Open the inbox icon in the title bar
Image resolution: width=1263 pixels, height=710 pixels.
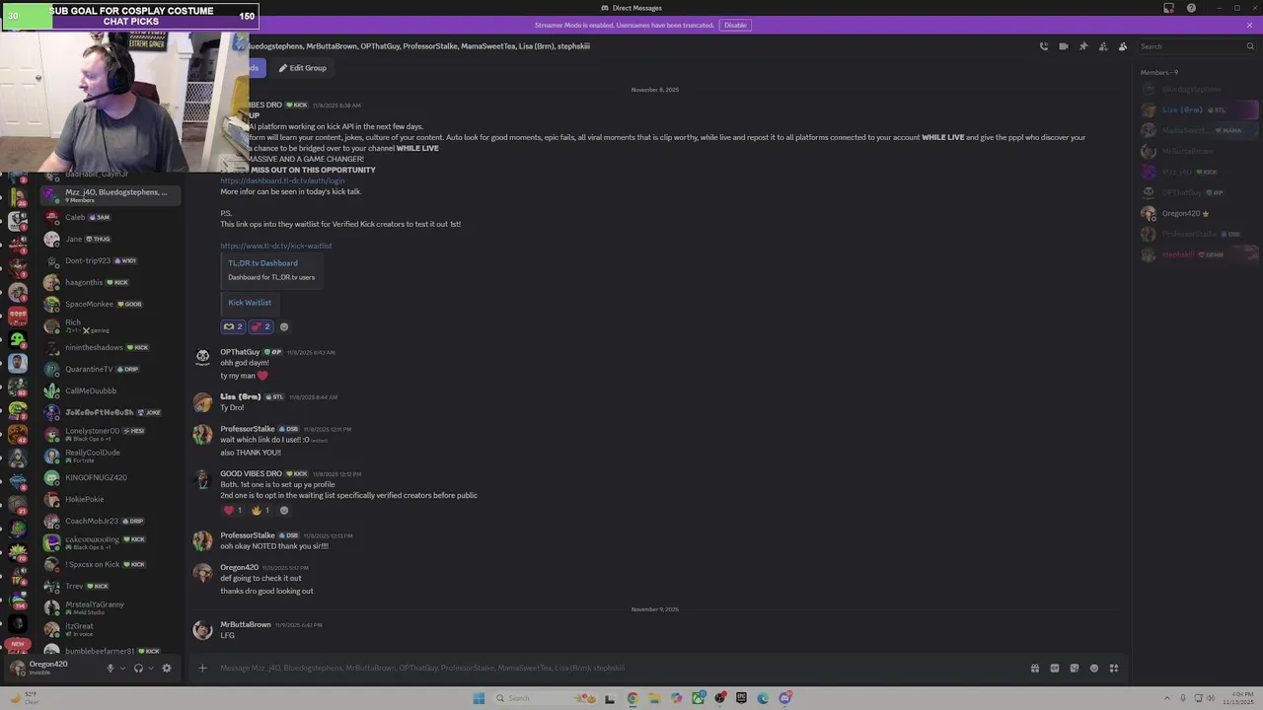click(1169, 8)
